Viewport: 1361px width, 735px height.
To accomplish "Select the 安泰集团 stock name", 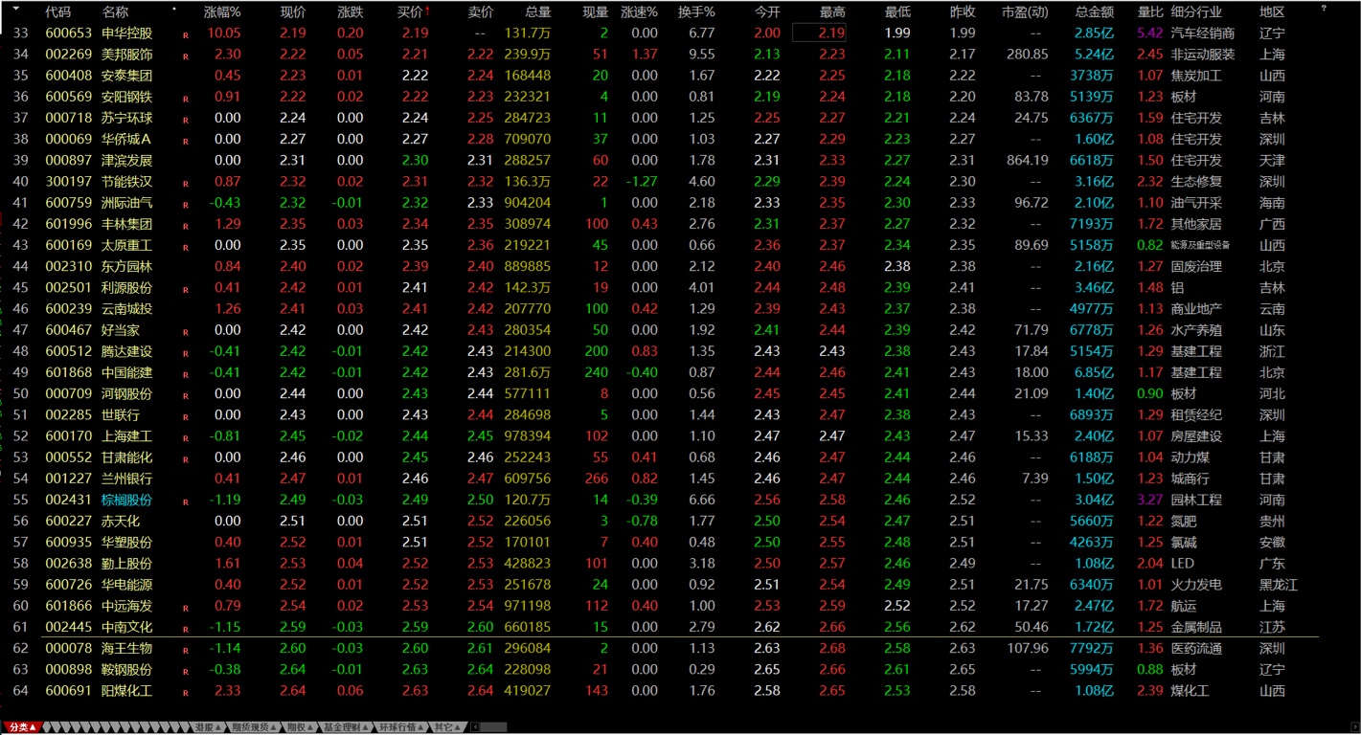I will click(x=127, y=76).
